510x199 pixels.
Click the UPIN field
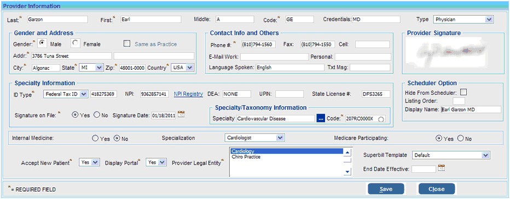tap(289, 94)
